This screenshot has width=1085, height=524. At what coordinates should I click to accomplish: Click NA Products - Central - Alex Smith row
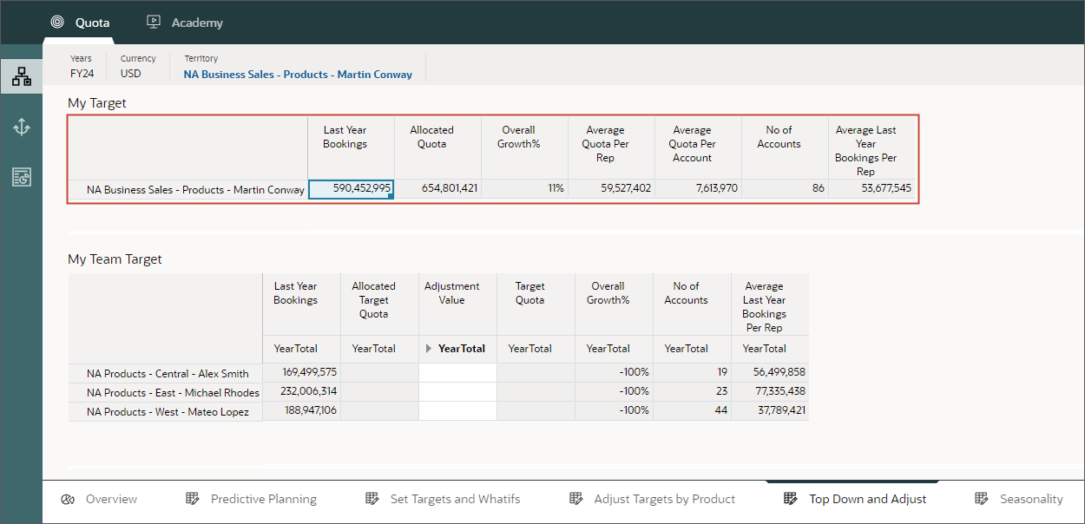point(166,373)
